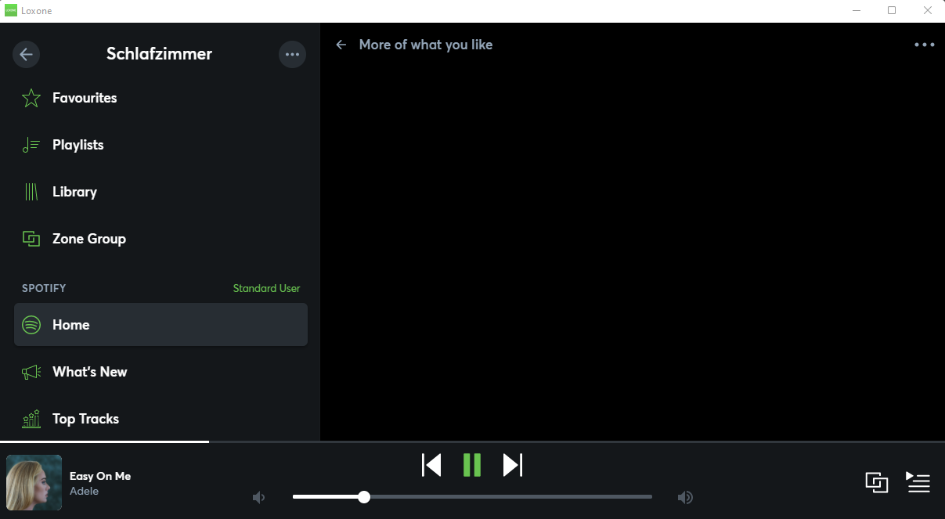
Task: Skip to the previous track
Action: pos(431,465)
